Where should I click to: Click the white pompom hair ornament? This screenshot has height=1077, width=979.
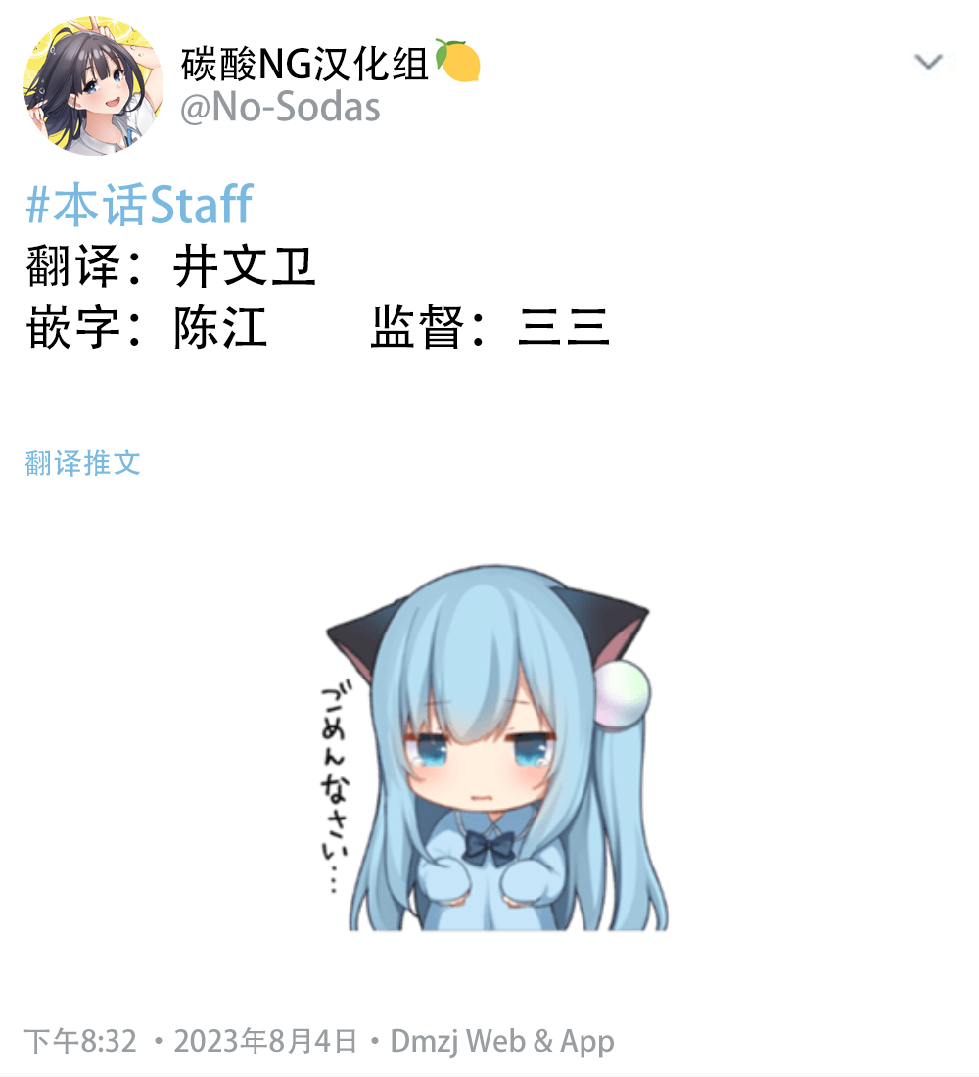tap(622, 693)
